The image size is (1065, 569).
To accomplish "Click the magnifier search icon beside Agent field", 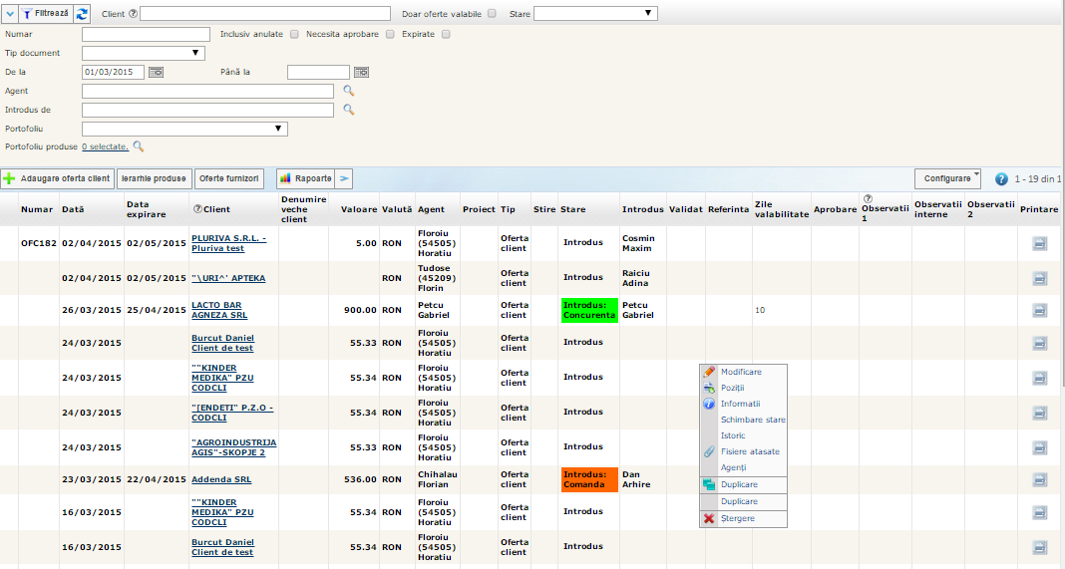I will [349, 91].
